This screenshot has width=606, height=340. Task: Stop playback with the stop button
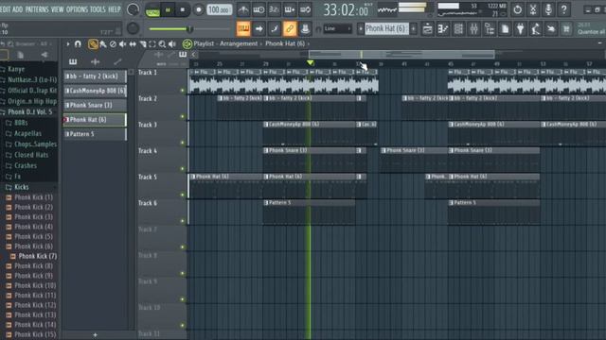(183, 10)
